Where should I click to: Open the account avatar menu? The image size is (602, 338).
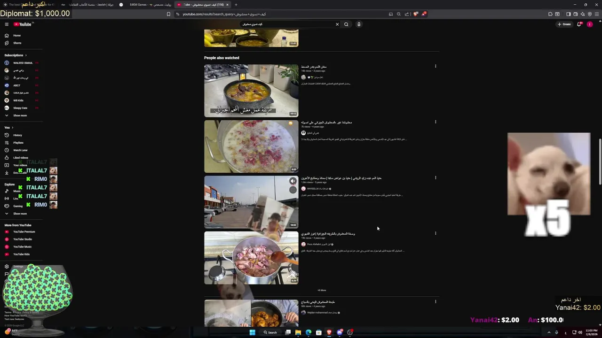[590, 24]
